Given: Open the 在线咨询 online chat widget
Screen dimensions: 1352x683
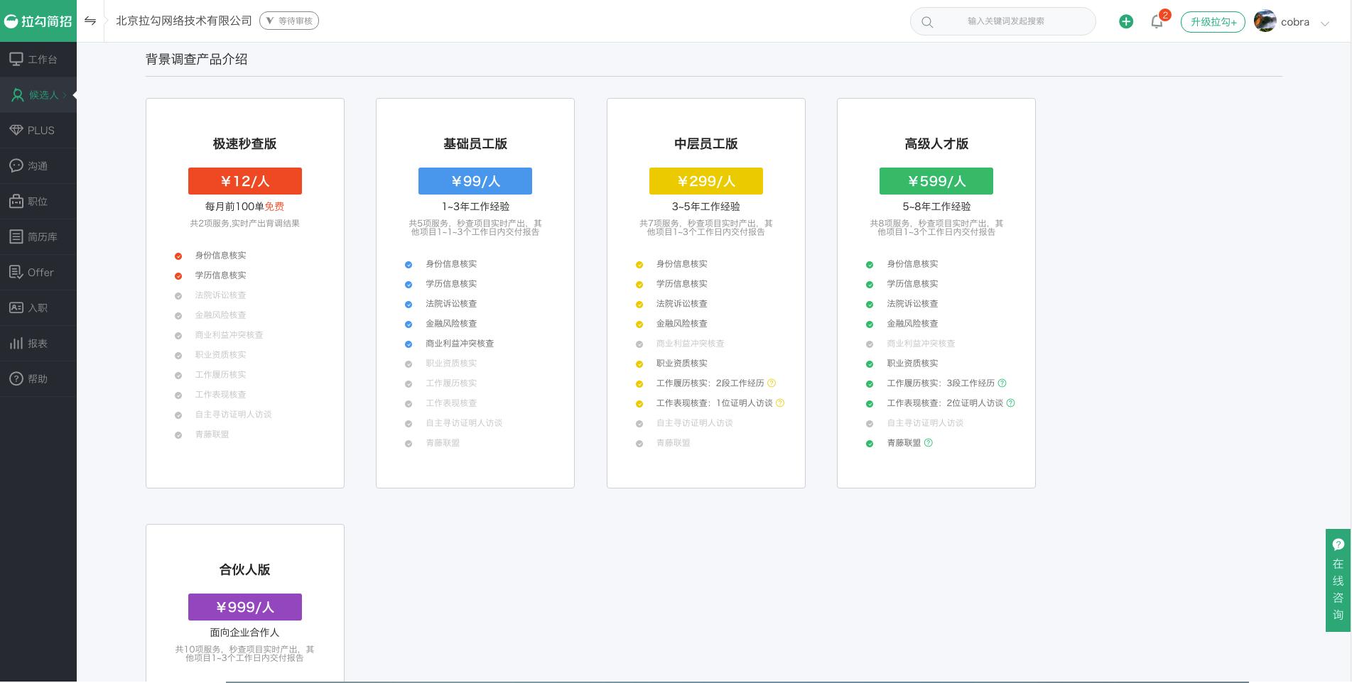Looking at the screenshot, I should (x=1339, y=580).
